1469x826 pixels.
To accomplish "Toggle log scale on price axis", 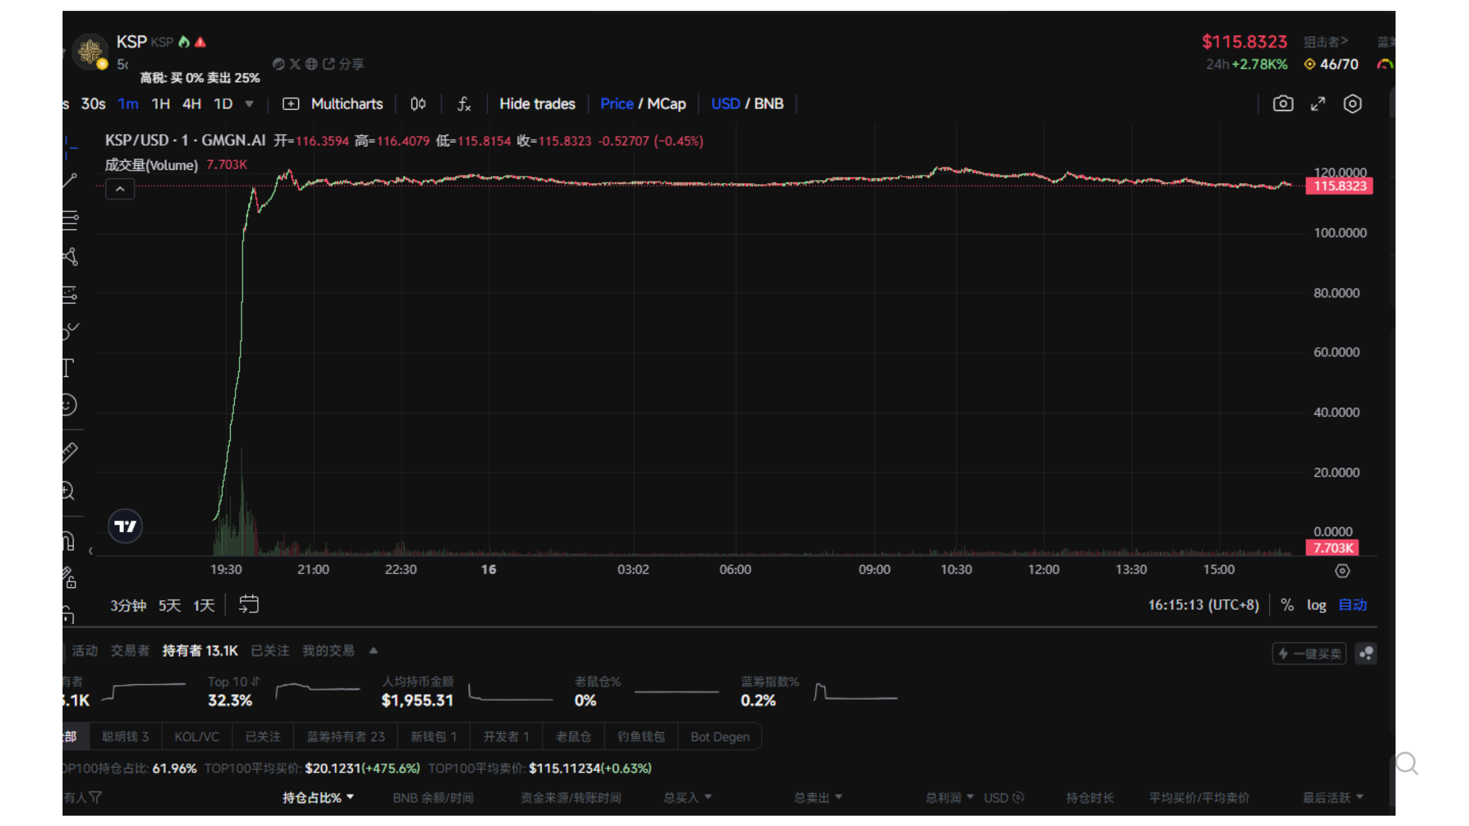I will [1316, 605].
